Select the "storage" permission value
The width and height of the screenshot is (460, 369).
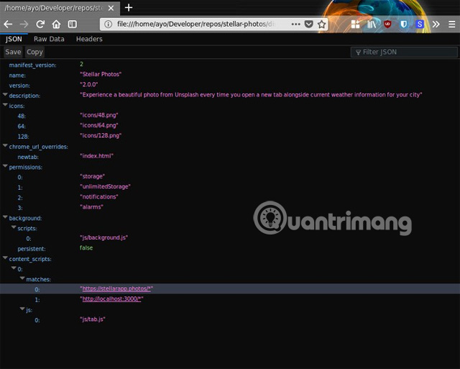(x=93, y=176)
